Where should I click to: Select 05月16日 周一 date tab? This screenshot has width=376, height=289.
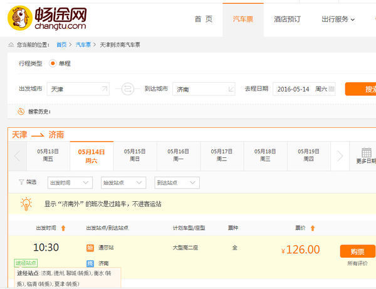pos(178,155)
